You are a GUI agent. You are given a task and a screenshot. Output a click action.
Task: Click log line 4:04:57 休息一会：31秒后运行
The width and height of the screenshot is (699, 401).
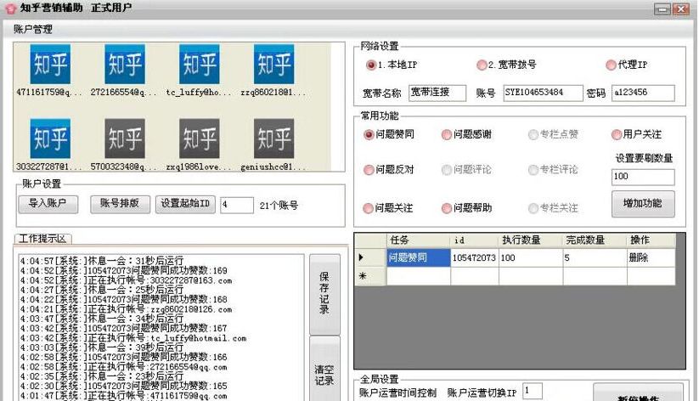[x=102, y=261]
